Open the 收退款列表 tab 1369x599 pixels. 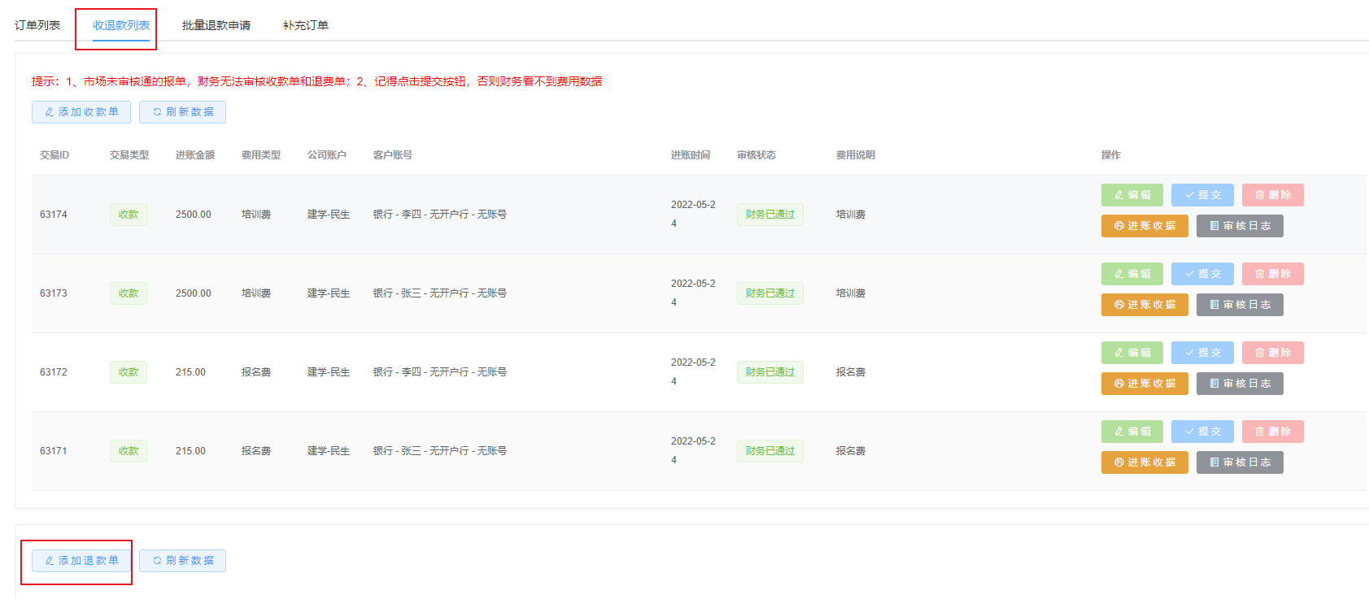tap(120, 25)
